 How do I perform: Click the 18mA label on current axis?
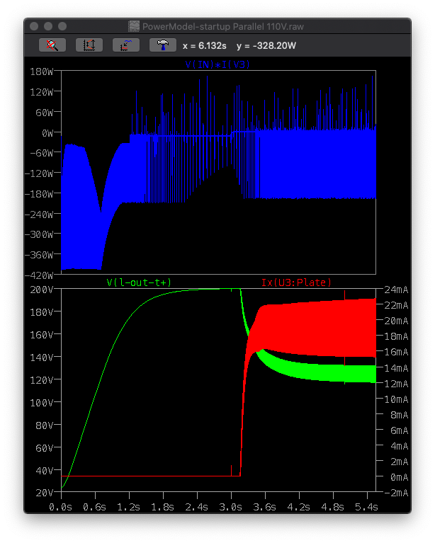[x=396, y=336]
